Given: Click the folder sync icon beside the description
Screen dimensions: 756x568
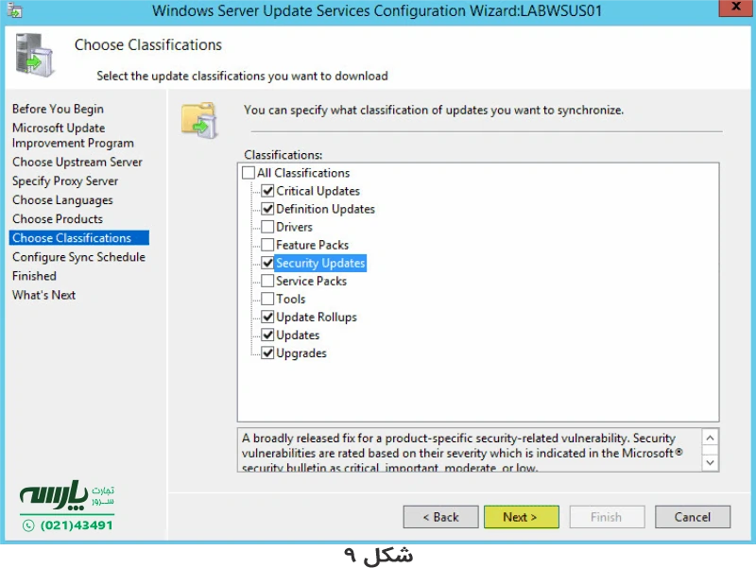Looking at the screenshot, I should pyautogui.click(x=199, y=120).
